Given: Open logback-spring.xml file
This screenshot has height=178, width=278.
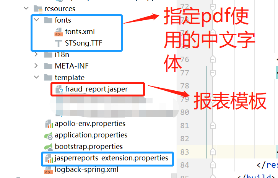Looking at the screenshot, I should click(86, 170).
